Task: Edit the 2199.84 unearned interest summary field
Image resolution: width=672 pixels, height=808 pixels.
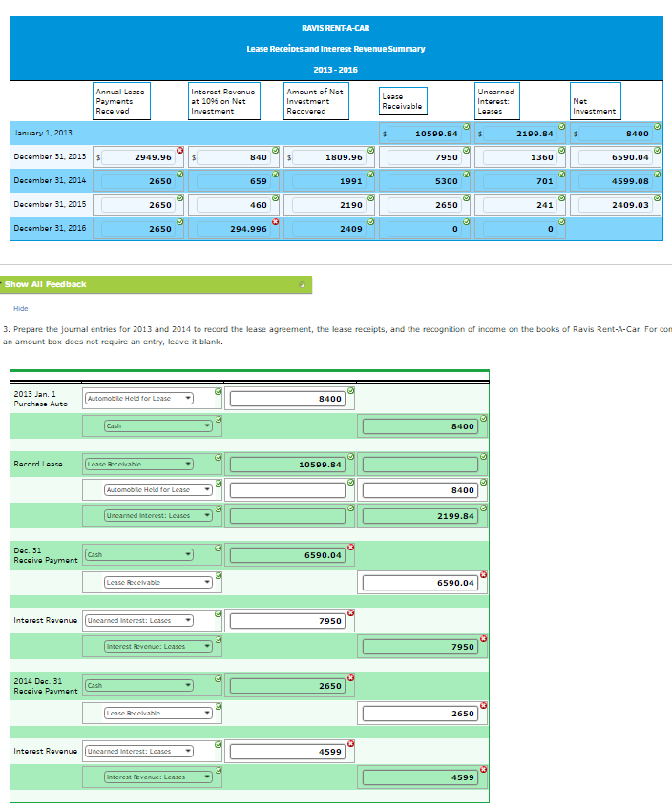Action: pos(520,134)
